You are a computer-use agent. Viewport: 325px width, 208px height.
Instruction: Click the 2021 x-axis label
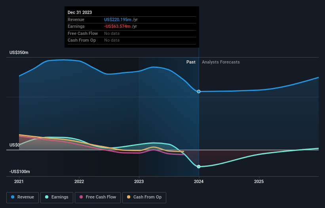click(x=19, y=181)
